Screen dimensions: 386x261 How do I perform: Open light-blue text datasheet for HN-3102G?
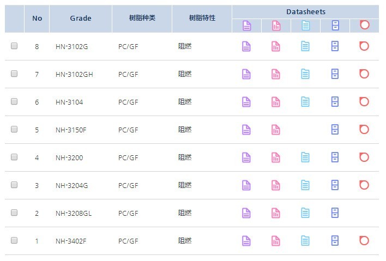pyautogui.click(x=305, y=46)
